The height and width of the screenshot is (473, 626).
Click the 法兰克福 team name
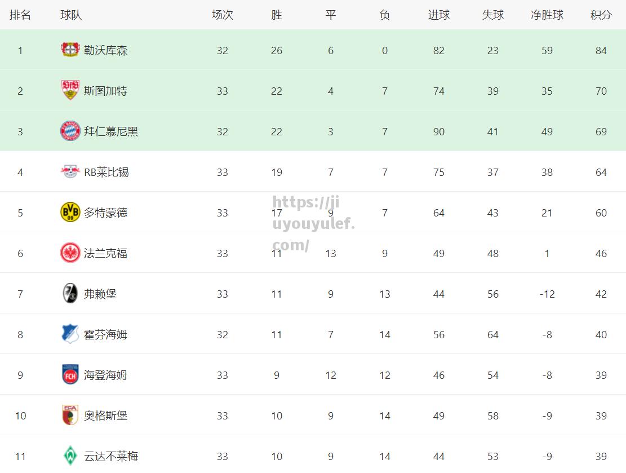105,253
